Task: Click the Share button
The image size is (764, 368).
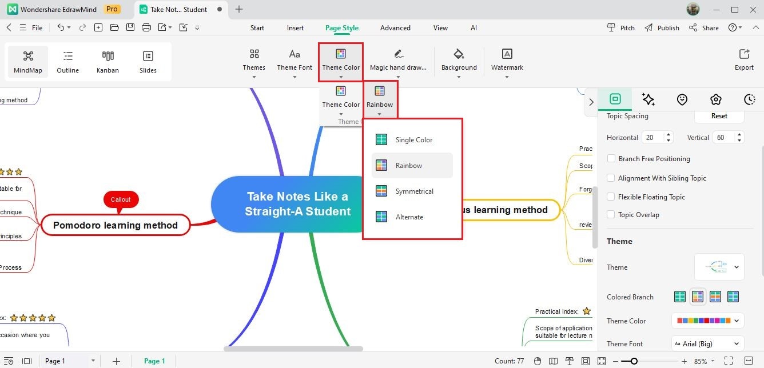Action: pyautogui.click(x=704, y=27)
